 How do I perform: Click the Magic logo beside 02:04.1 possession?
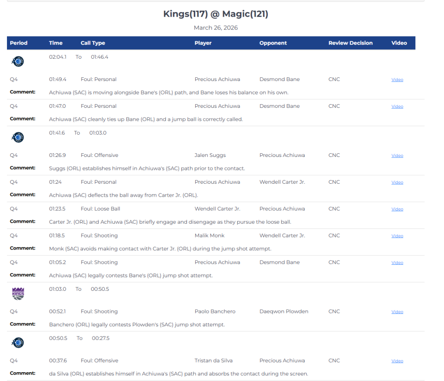[x=18, y=61]
